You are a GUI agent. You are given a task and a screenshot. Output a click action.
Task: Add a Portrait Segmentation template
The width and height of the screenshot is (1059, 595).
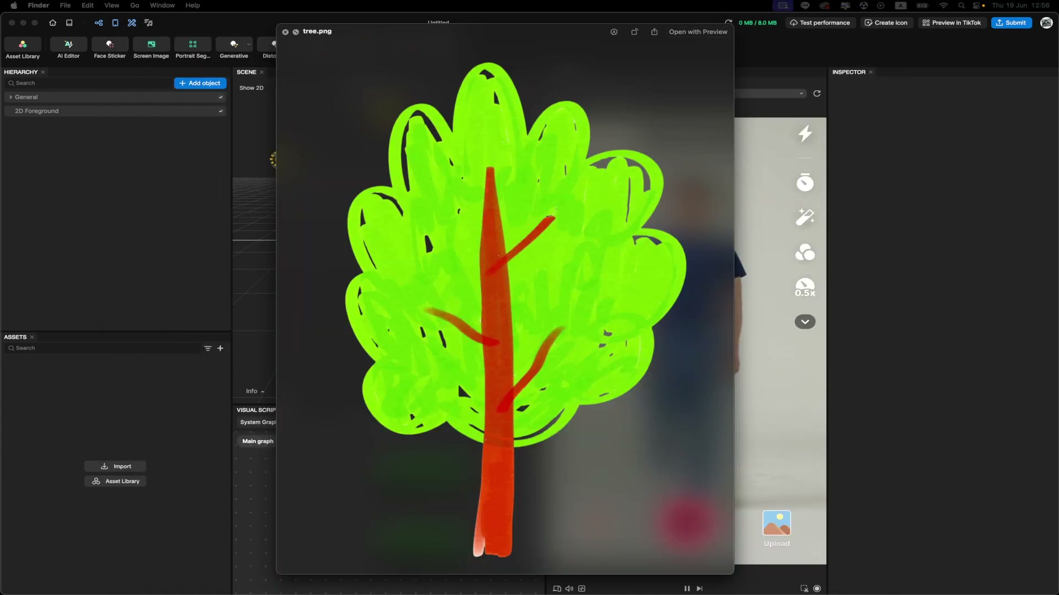coord(192,48)
